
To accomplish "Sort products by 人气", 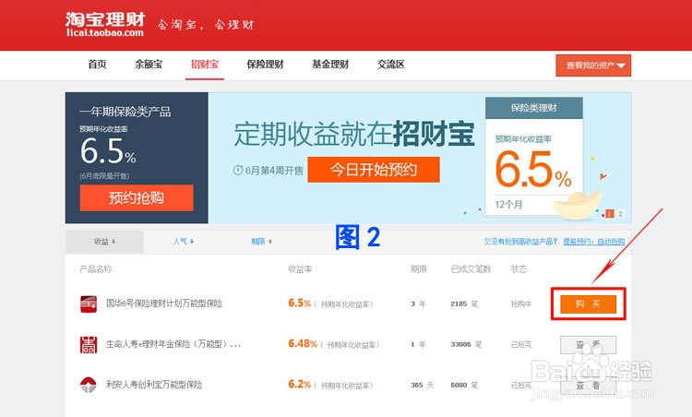I will click(184, 242).
